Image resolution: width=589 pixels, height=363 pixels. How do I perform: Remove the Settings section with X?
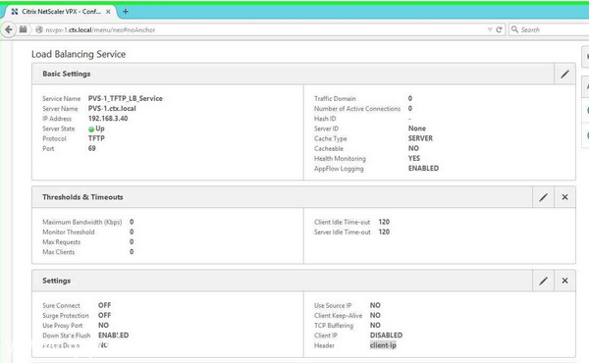click(564, 281)
